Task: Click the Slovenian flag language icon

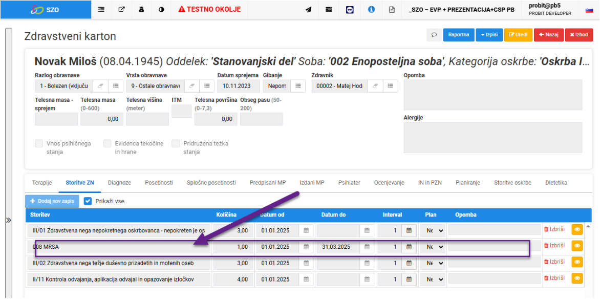Action: coord(589,10)
